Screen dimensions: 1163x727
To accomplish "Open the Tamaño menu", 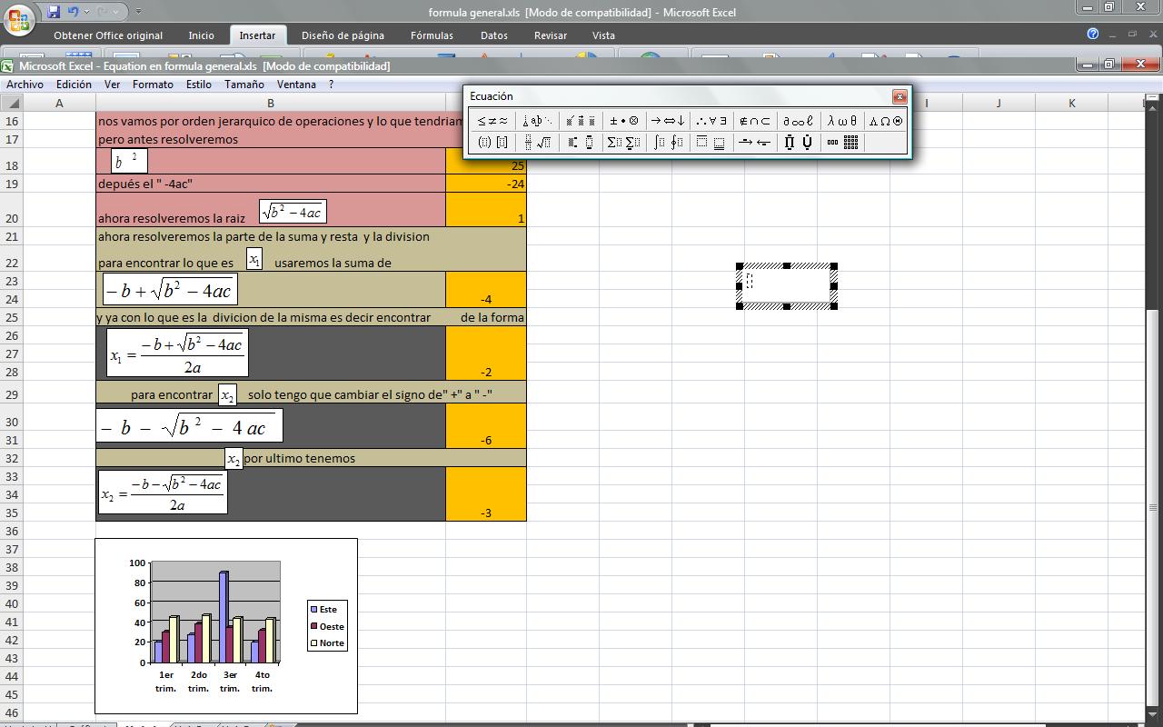I will click(x=244, y=85).
